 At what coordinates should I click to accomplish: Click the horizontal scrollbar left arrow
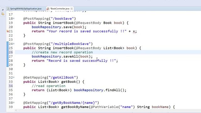[16, 110]
